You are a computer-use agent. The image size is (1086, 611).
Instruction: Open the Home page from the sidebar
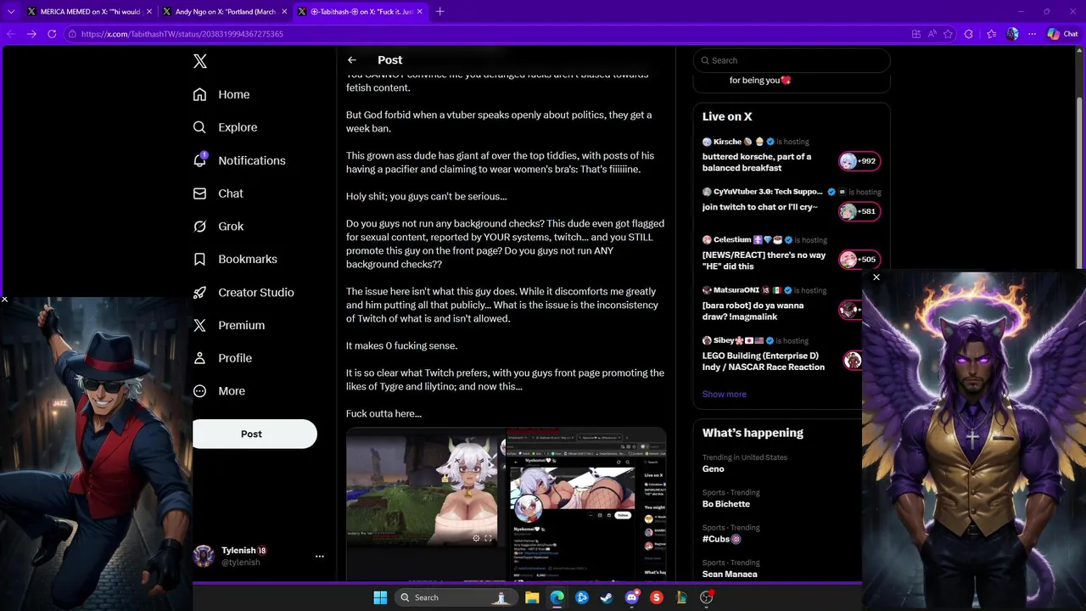coord(221,94)
